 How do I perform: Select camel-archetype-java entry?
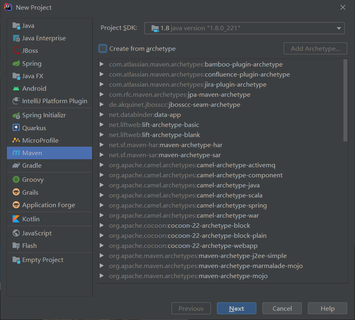tap(184, 185)
